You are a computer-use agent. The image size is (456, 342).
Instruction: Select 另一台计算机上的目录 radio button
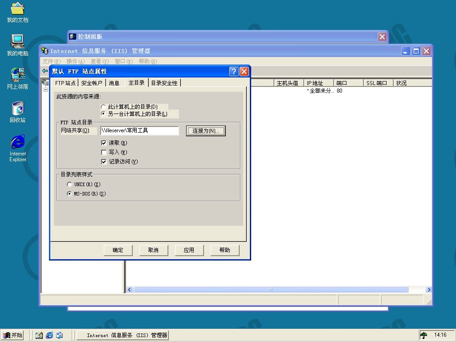[103, 114]
